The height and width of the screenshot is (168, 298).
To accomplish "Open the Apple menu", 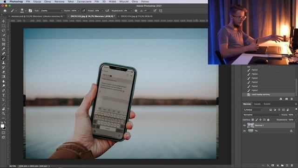I will (5, 1).
